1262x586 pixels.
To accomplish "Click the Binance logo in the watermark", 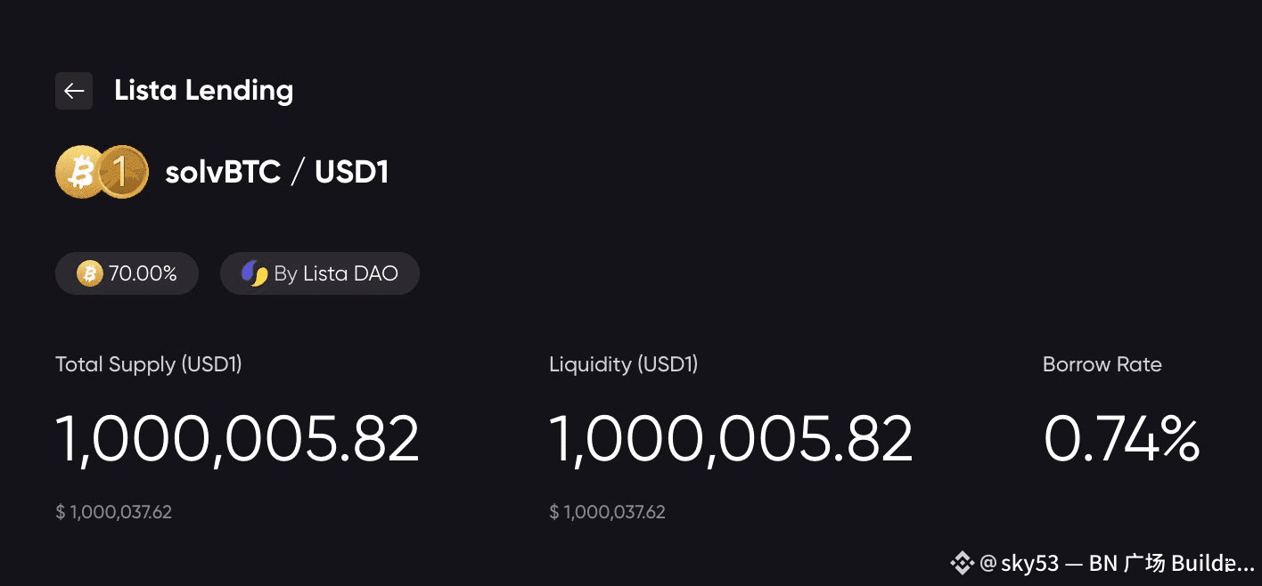I will tap(962, 563).
